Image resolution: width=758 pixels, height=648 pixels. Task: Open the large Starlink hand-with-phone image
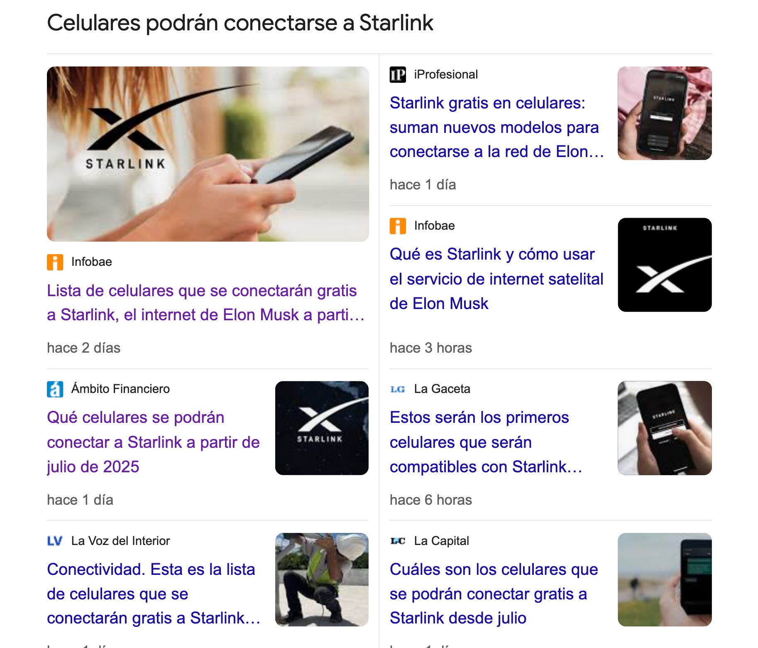208,154
